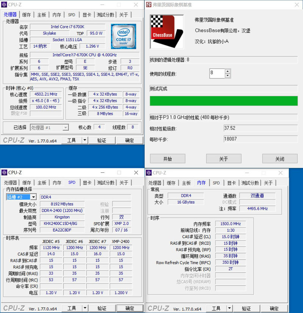The width and height of the screenshot is (303, 313).
Task: Click the Socket 1151 LGA field
Action: [67, 40]
